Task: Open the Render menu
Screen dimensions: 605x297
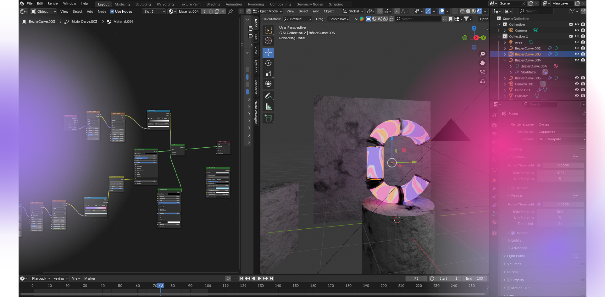Action: click(53, 3)
